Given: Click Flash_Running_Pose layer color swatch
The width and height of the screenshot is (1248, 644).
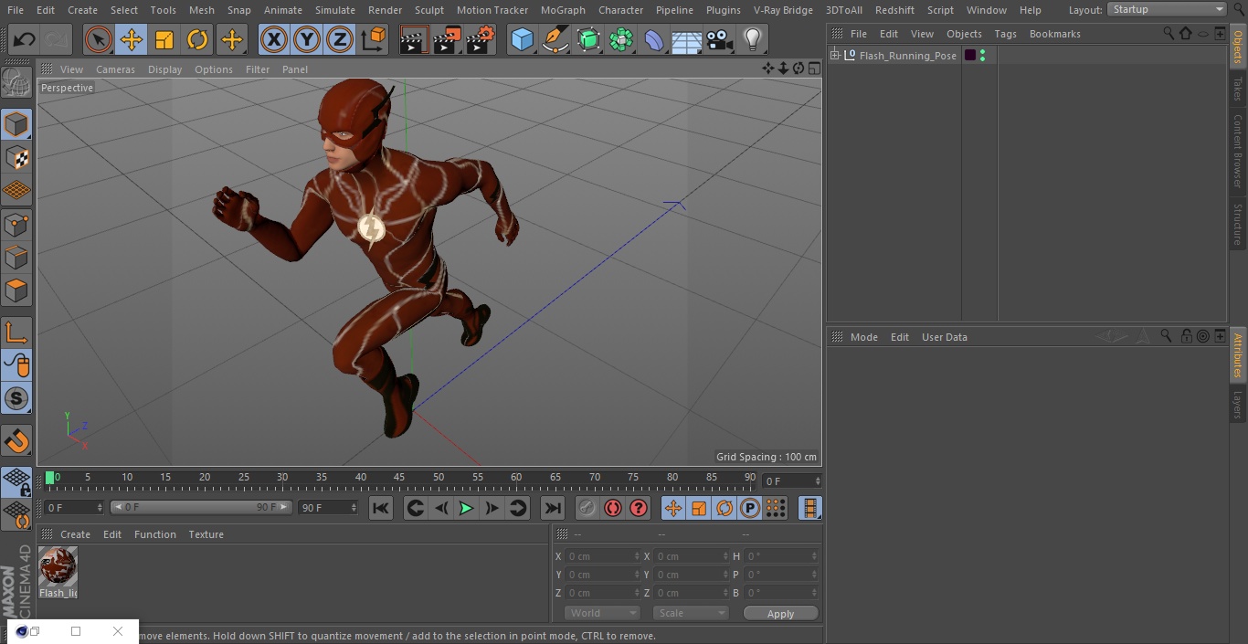Looking at the screenshot, I should point(970,56).
